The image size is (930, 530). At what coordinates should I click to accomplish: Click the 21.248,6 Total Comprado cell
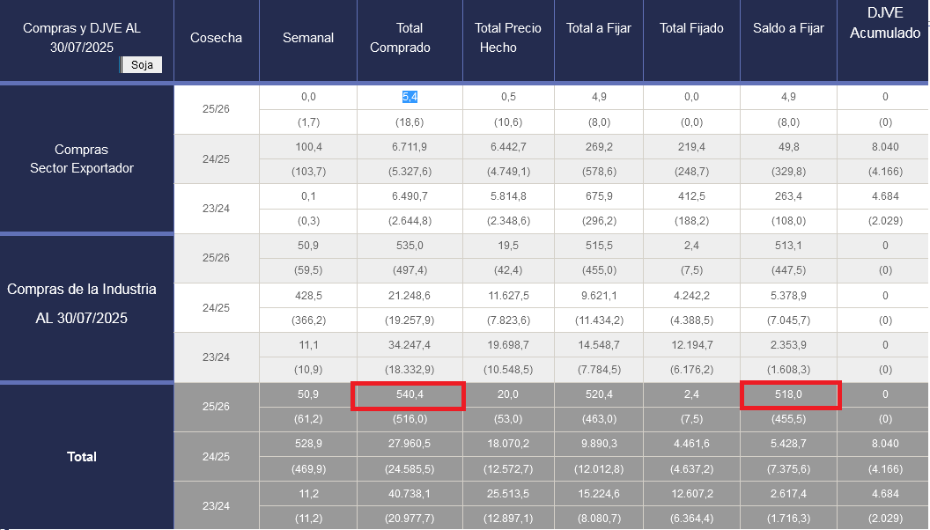410,295
